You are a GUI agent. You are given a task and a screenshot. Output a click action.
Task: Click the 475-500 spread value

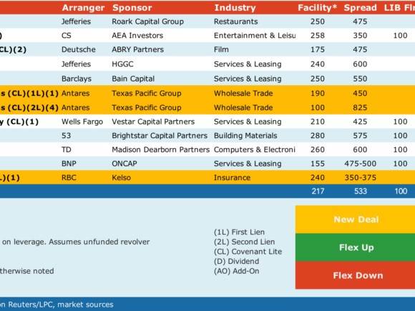[360, 164]
